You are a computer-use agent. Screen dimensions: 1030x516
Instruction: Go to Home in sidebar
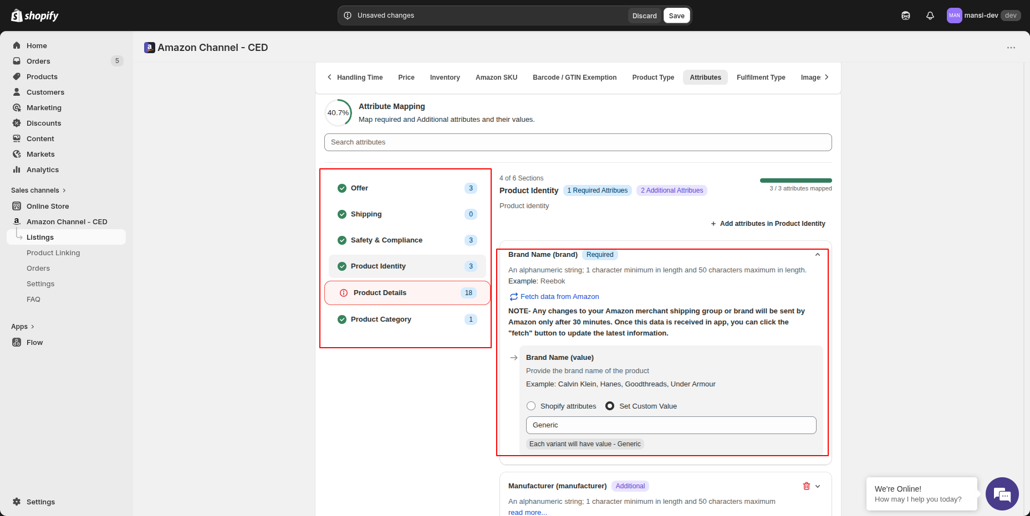click(37, 45)
